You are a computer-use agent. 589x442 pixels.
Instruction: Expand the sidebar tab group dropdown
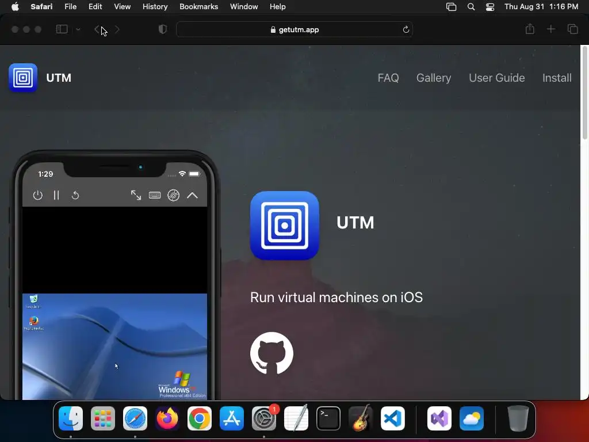pos(78,29)
